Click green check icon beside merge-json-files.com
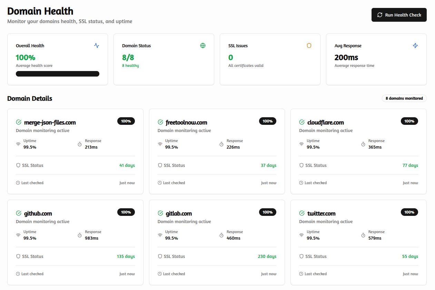 tap(19, 122)
